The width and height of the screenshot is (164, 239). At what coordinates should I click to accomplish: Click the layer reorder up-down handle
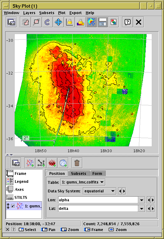pos(8,206)
